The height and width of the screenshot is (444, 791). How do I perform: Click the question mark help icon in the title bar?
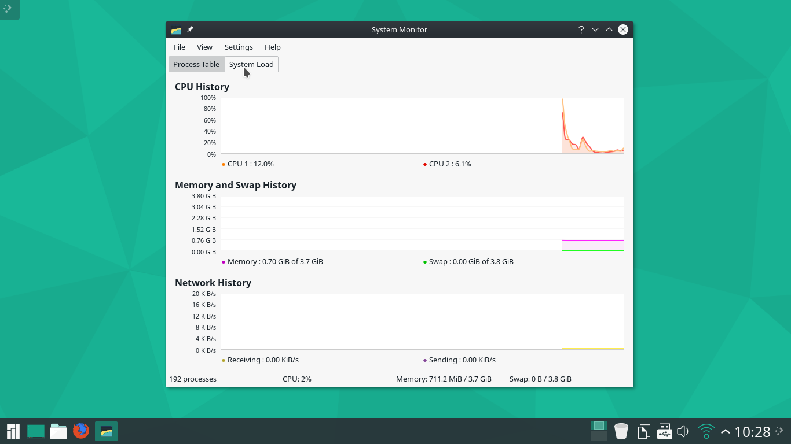581,29
